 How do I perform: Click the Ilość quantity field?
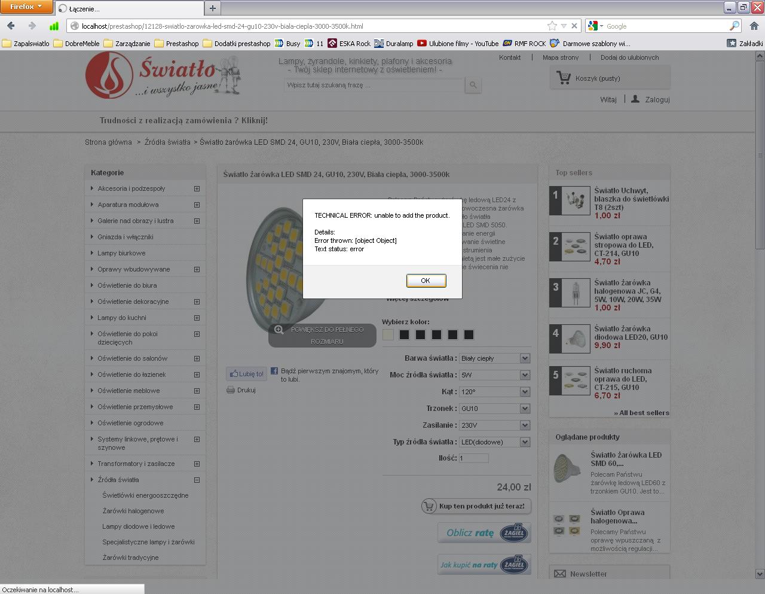pos(474,458)
